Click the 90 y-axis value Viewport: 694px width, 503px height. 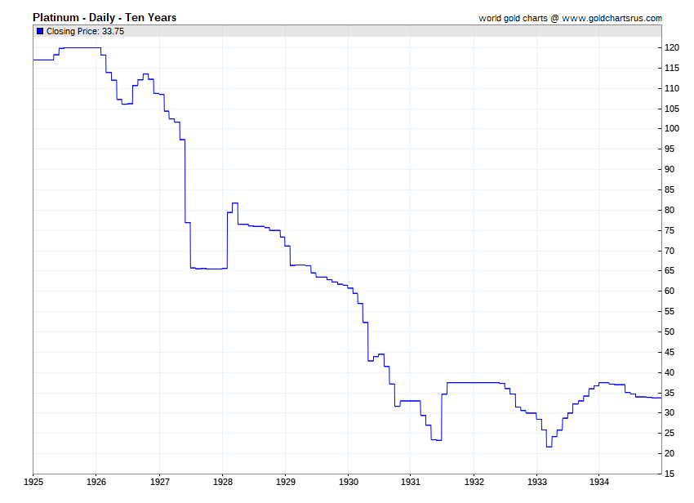(670, 170)
